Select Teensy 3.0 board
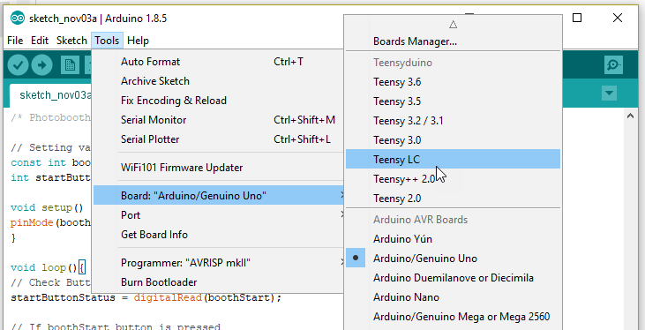 coord(453,140)
